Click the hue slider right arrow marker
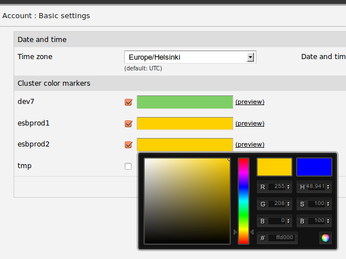This screenshot has height=259, width=346. tap(252, 232)
